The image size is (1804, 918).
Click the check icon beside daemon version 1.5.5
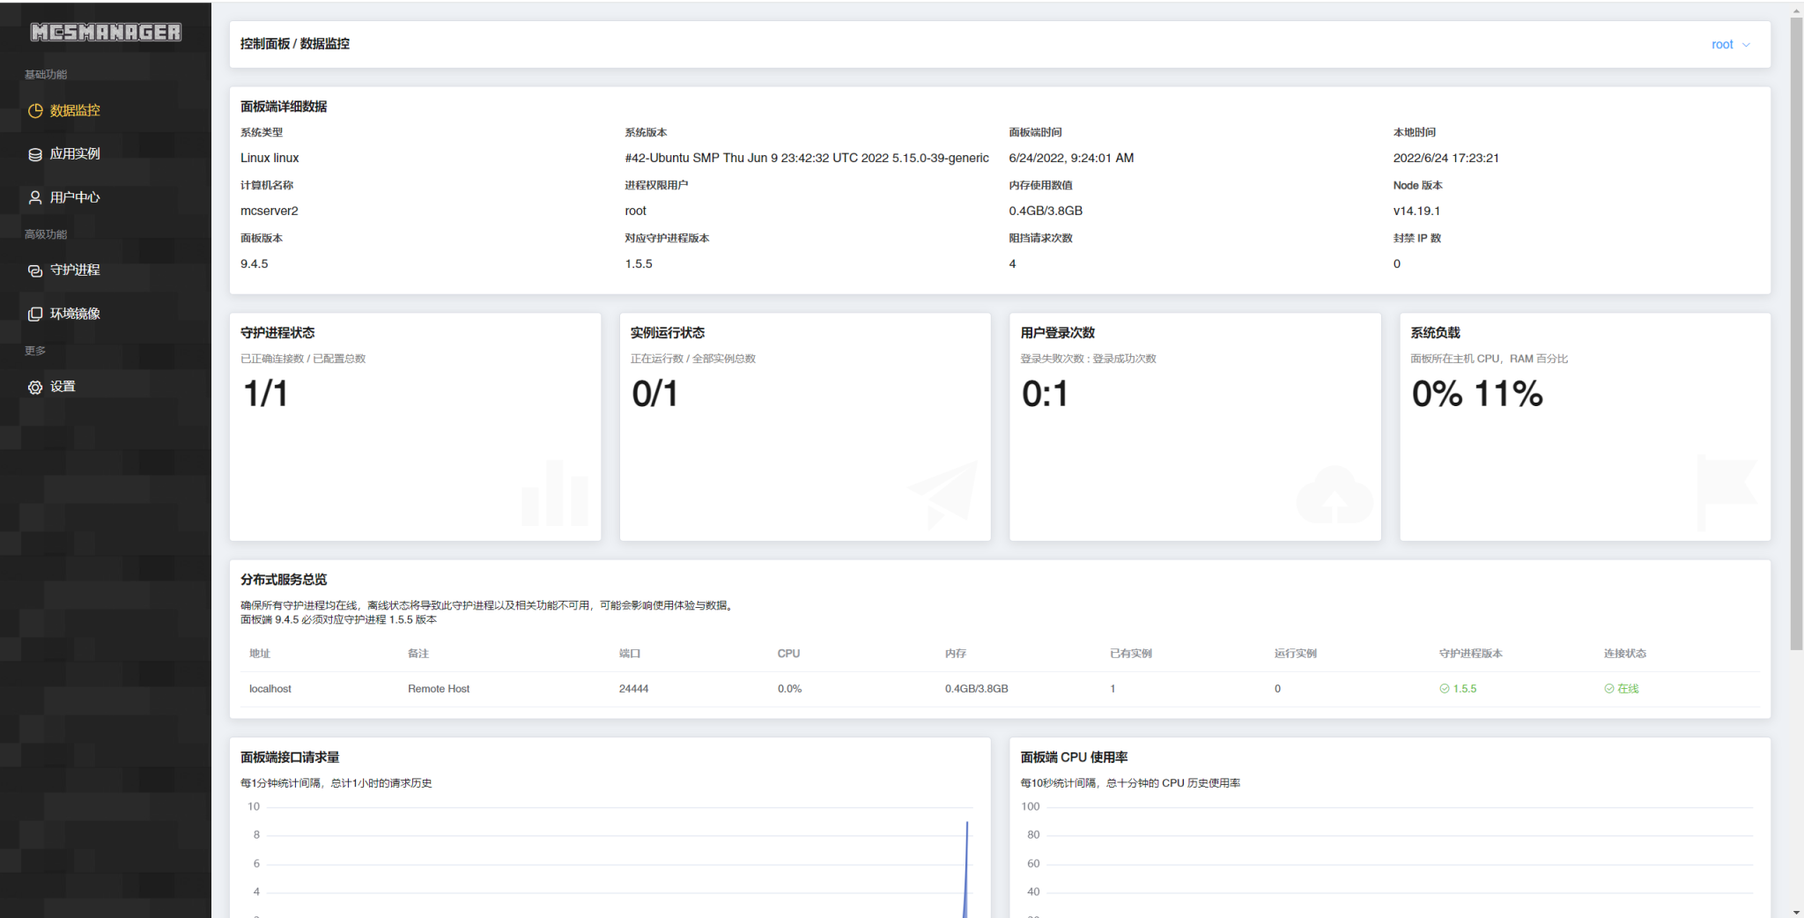[1445, 689]
